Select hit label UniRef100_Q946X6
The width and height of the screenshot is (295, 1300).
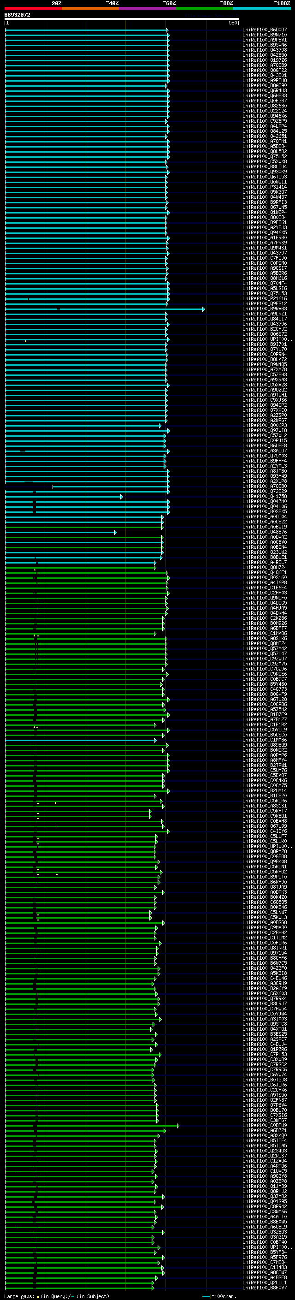265,116
